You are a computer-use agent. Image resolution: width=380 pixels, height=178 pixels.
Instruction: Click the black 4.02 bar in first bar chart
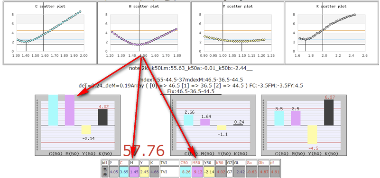pyautogui.click(x=103, y=117)
